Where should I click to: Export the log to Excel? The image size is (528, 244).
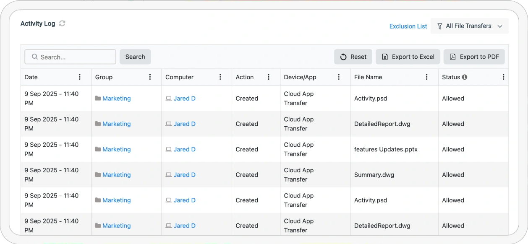click(x=408, y=57)
